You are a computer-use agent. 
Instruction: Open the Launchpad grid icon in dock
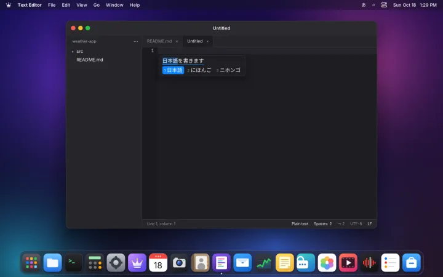pos(31,263)
